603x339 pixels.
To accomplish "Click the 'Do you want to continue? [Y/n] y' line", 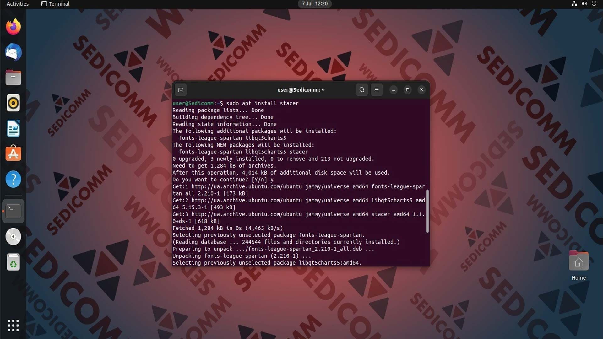I will point(223,180).
